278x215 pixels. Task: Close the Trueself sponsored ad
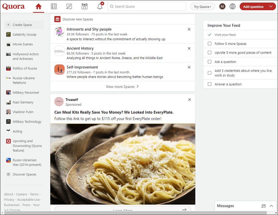[x=190, y=100]
